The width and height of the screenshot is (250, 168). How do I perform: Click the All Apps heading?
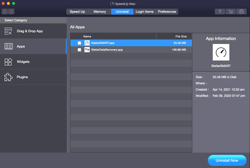(x=77, y=27)
